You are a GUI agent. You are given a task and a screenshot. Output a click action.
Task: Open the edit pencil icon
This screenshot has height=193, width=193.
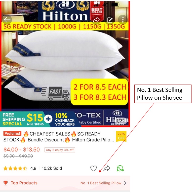coord(110,20)
